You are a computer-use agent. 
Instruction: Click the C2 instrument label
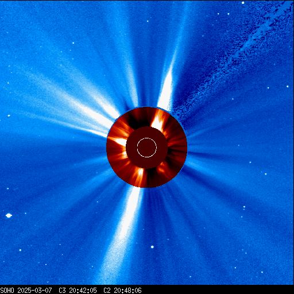pyautogui.click(x=107, y=291)
